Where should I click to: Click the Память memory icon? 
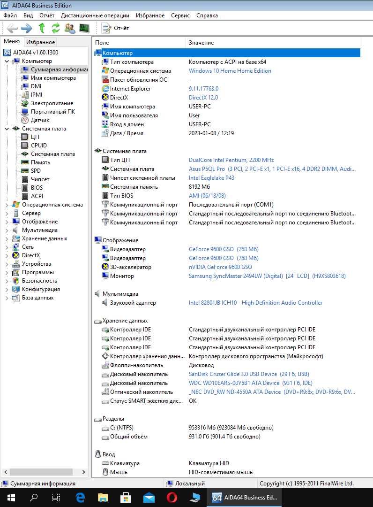tap(25, 162)
